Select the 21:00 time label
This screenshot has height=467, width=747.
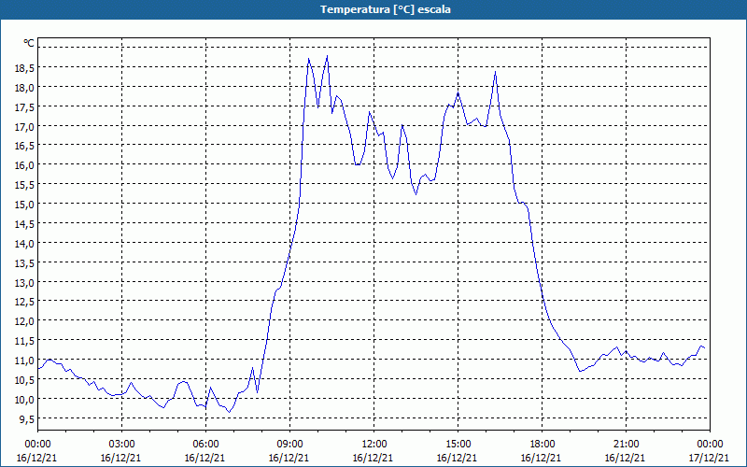[626, 445]
